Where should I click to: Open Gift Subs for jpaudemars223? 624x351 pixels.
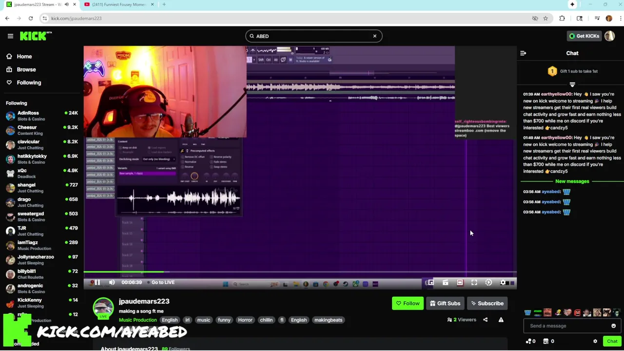445,303
